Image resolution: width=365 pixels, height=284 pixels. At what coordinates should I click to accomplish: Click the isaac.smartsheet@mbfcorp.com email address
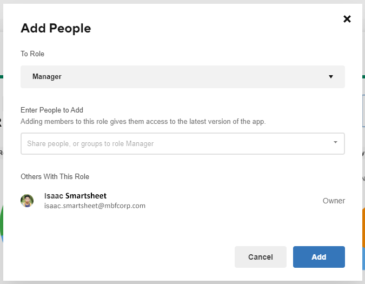95,206
